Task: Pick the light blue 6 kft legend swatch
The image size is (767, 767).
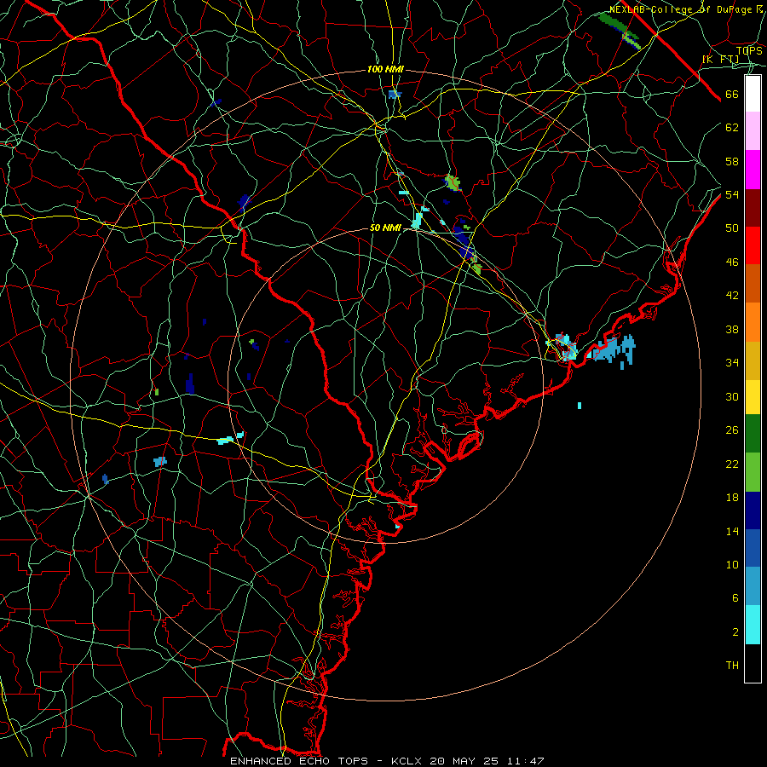Action: coord(753,585)
